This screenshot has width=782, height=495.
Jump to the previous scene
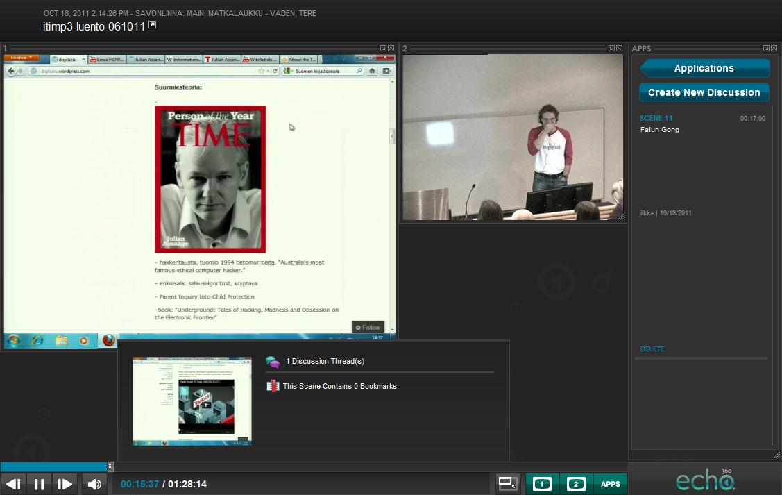[13, 484]
